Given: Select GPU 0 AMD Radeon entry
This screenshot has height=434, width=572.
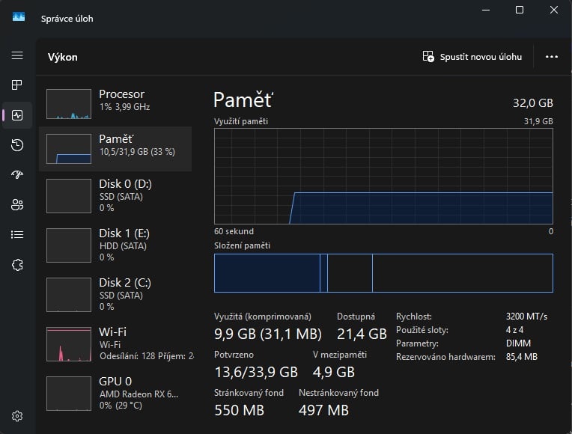Looking at the screenshot, I should tap(115, 393).
